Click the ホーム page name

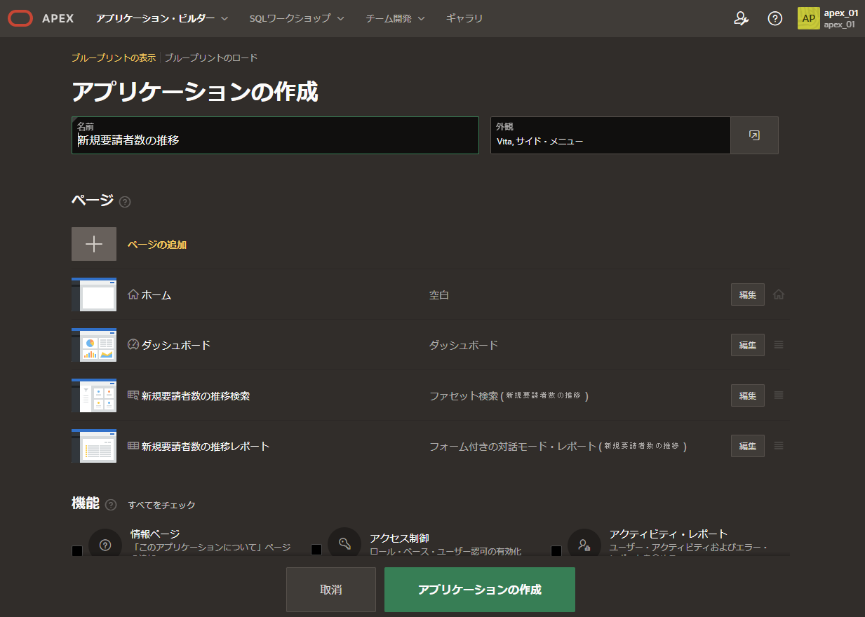156,294
